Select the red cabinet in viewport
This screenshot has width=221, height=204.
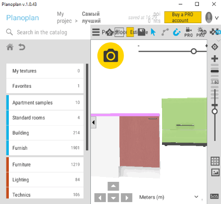[139, 142]
